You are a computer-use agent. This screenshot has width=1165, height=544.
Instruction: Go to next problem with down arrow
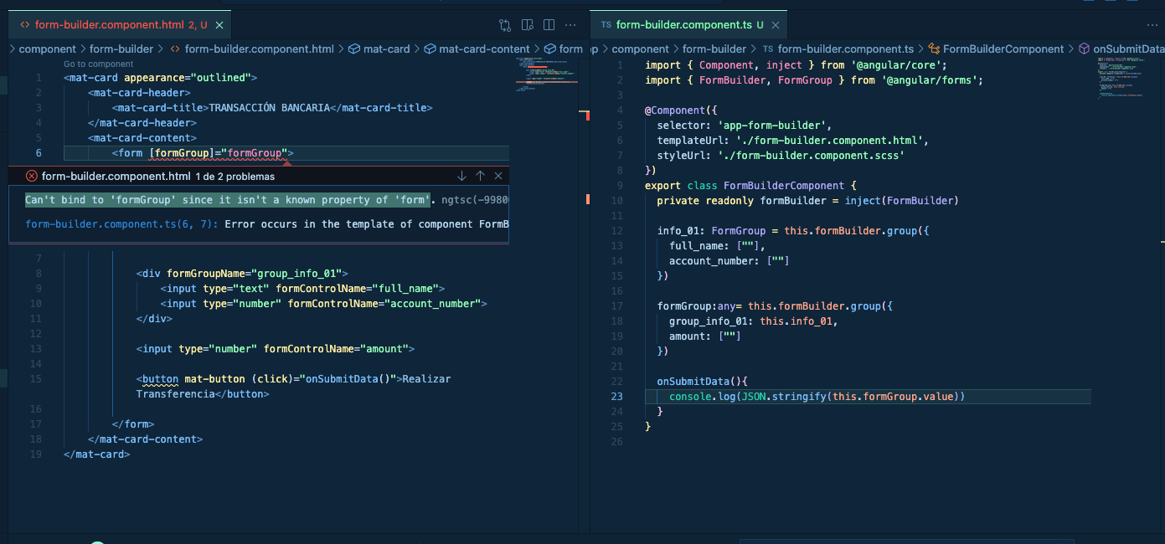(461, 176)
